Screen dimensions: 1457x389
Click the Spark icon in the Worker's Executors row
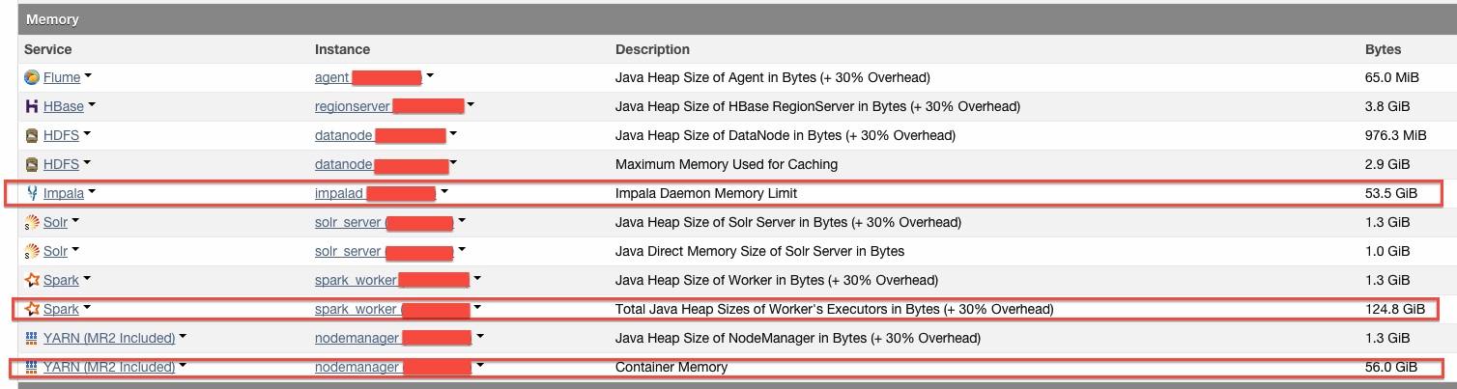click(x=32, y=310)
